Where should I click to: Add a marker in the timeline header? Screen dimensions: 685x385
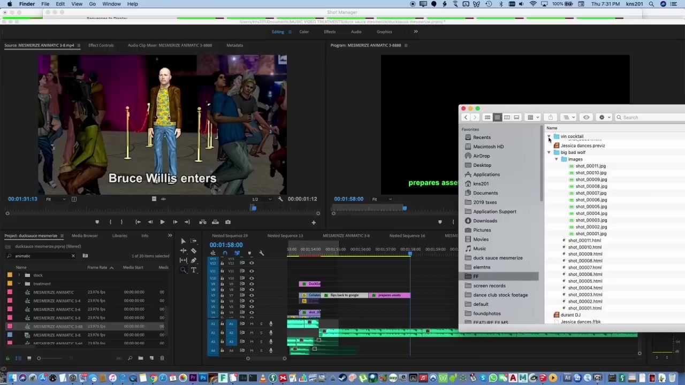tap(249, 253)
